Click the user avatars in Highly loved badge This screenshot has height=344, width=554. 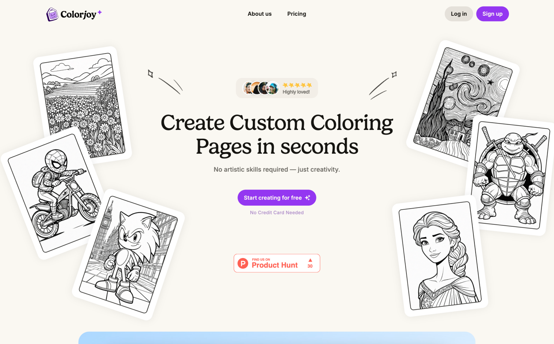tap(261, 88)
